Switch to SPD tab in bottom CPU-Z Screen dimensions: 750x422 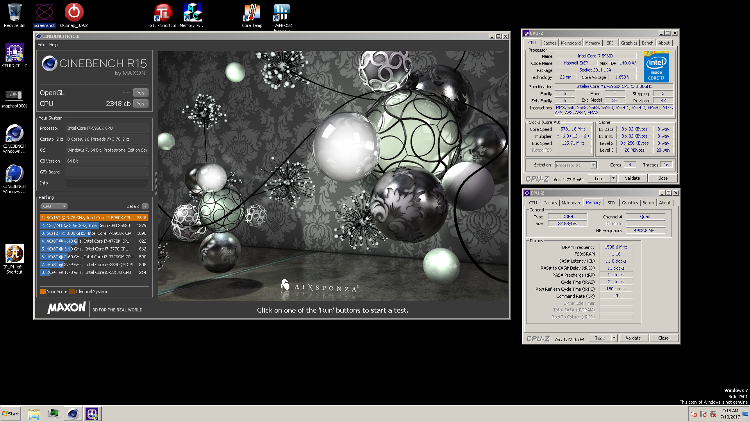611,203
